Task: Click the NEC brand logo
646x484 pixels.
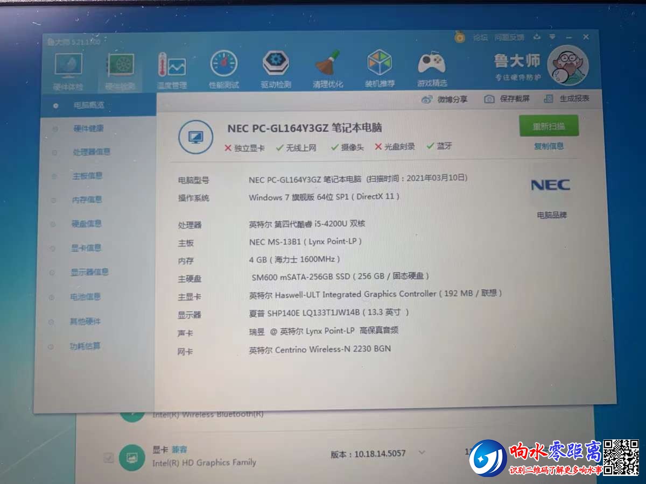Action: (x=551, y=185)
